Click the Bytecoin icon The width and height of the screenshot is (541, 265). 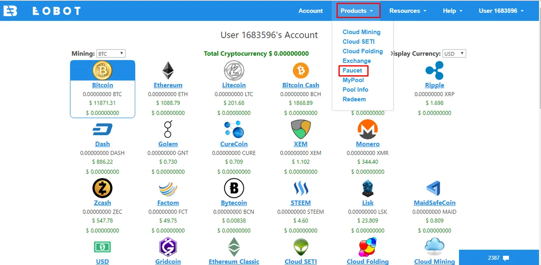234,188
